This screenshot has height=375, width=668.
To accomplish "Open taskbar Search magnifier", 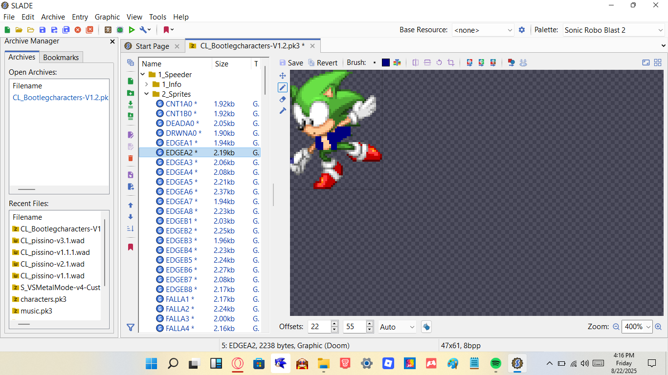I will (x=173, y=363).
